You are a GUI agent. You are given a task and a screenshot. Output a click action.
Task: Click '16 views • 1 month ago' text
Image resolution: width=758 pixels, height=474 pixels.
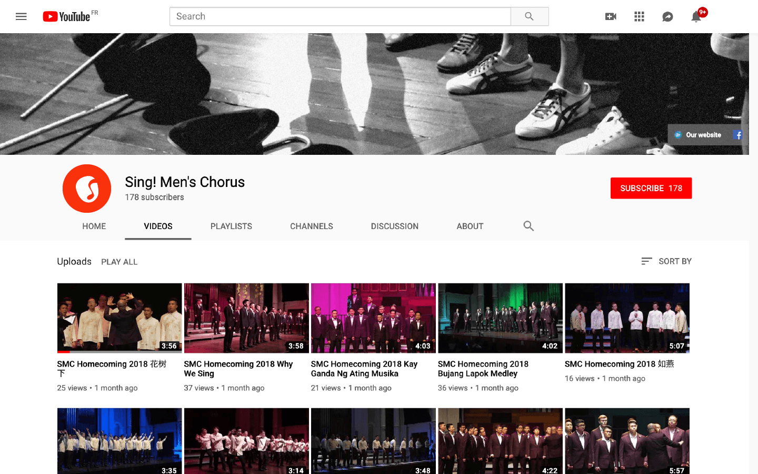click(605, 379)
